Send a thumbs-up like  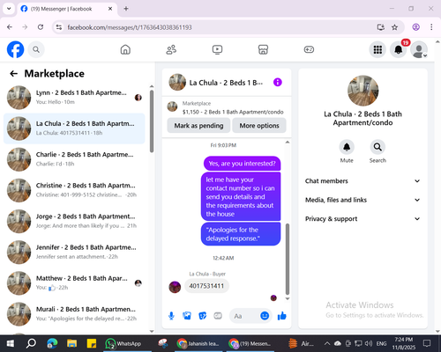(282, 316)
